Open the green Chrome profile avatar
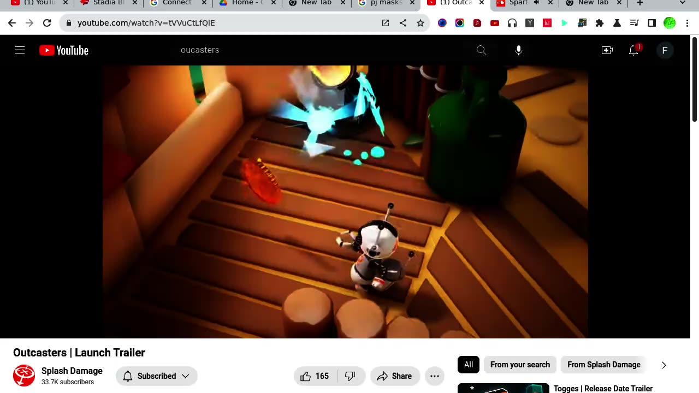The width and height of the screenshot is (699, 393). click(x=670, y=23)
